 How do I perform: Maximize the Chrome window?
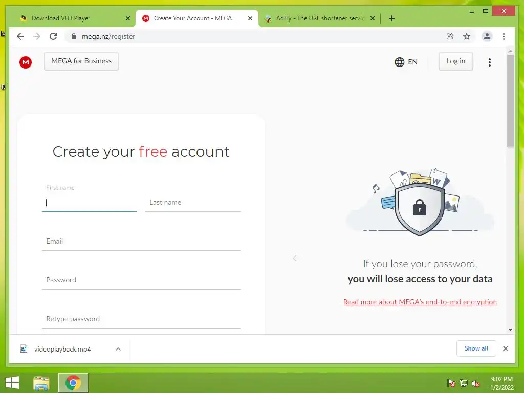[486, 11]
